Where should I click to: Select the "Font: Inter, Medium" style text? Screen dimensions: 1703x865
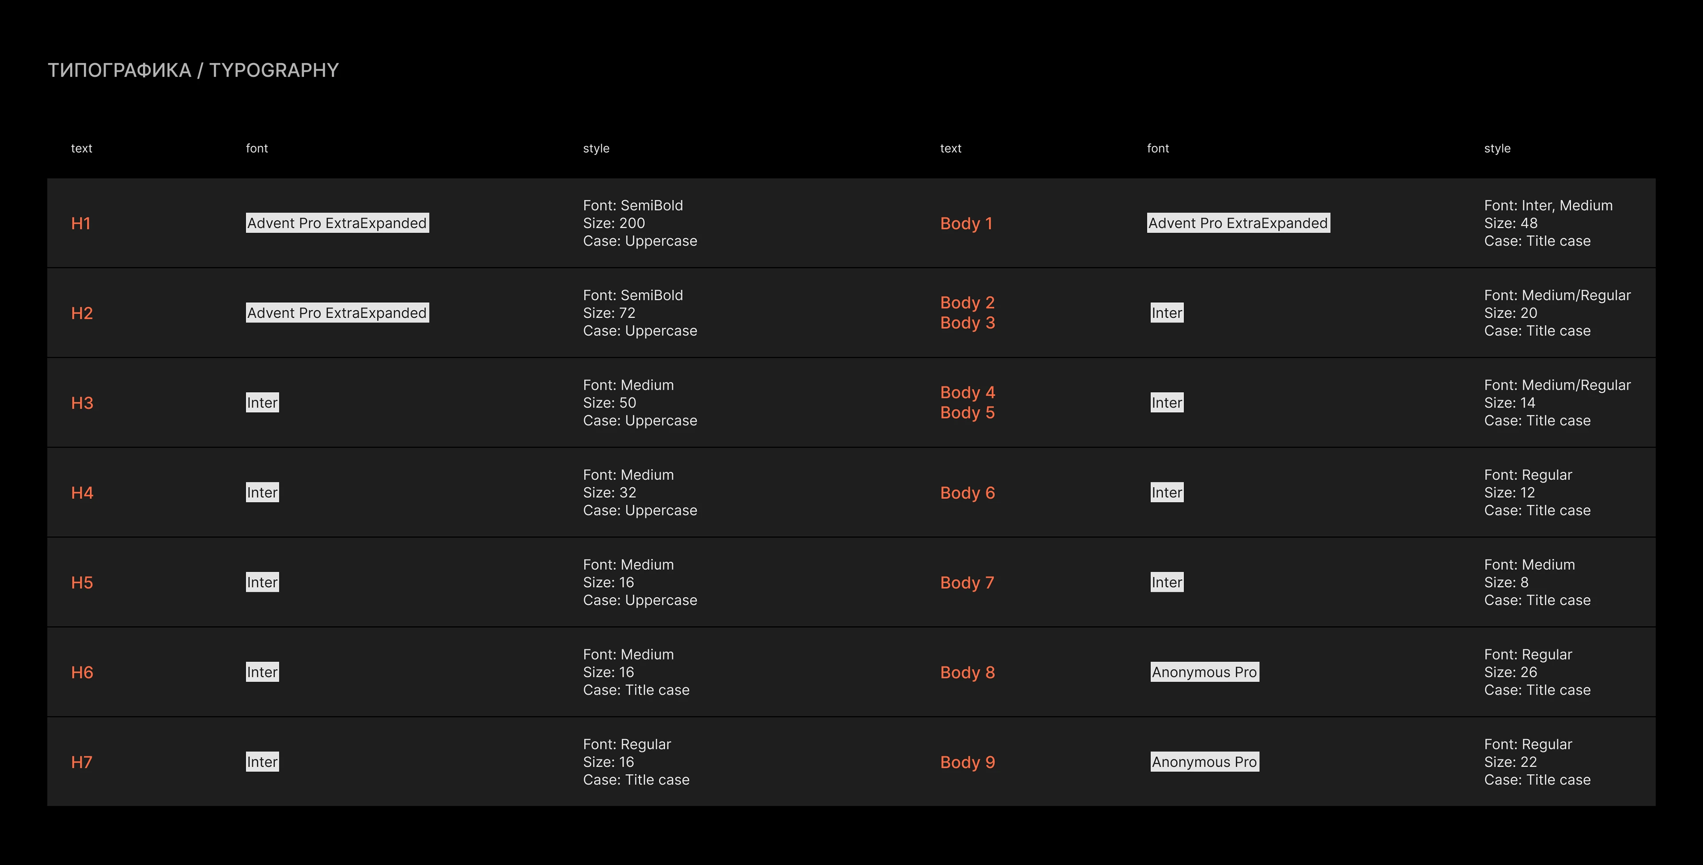pos(1548,206)
